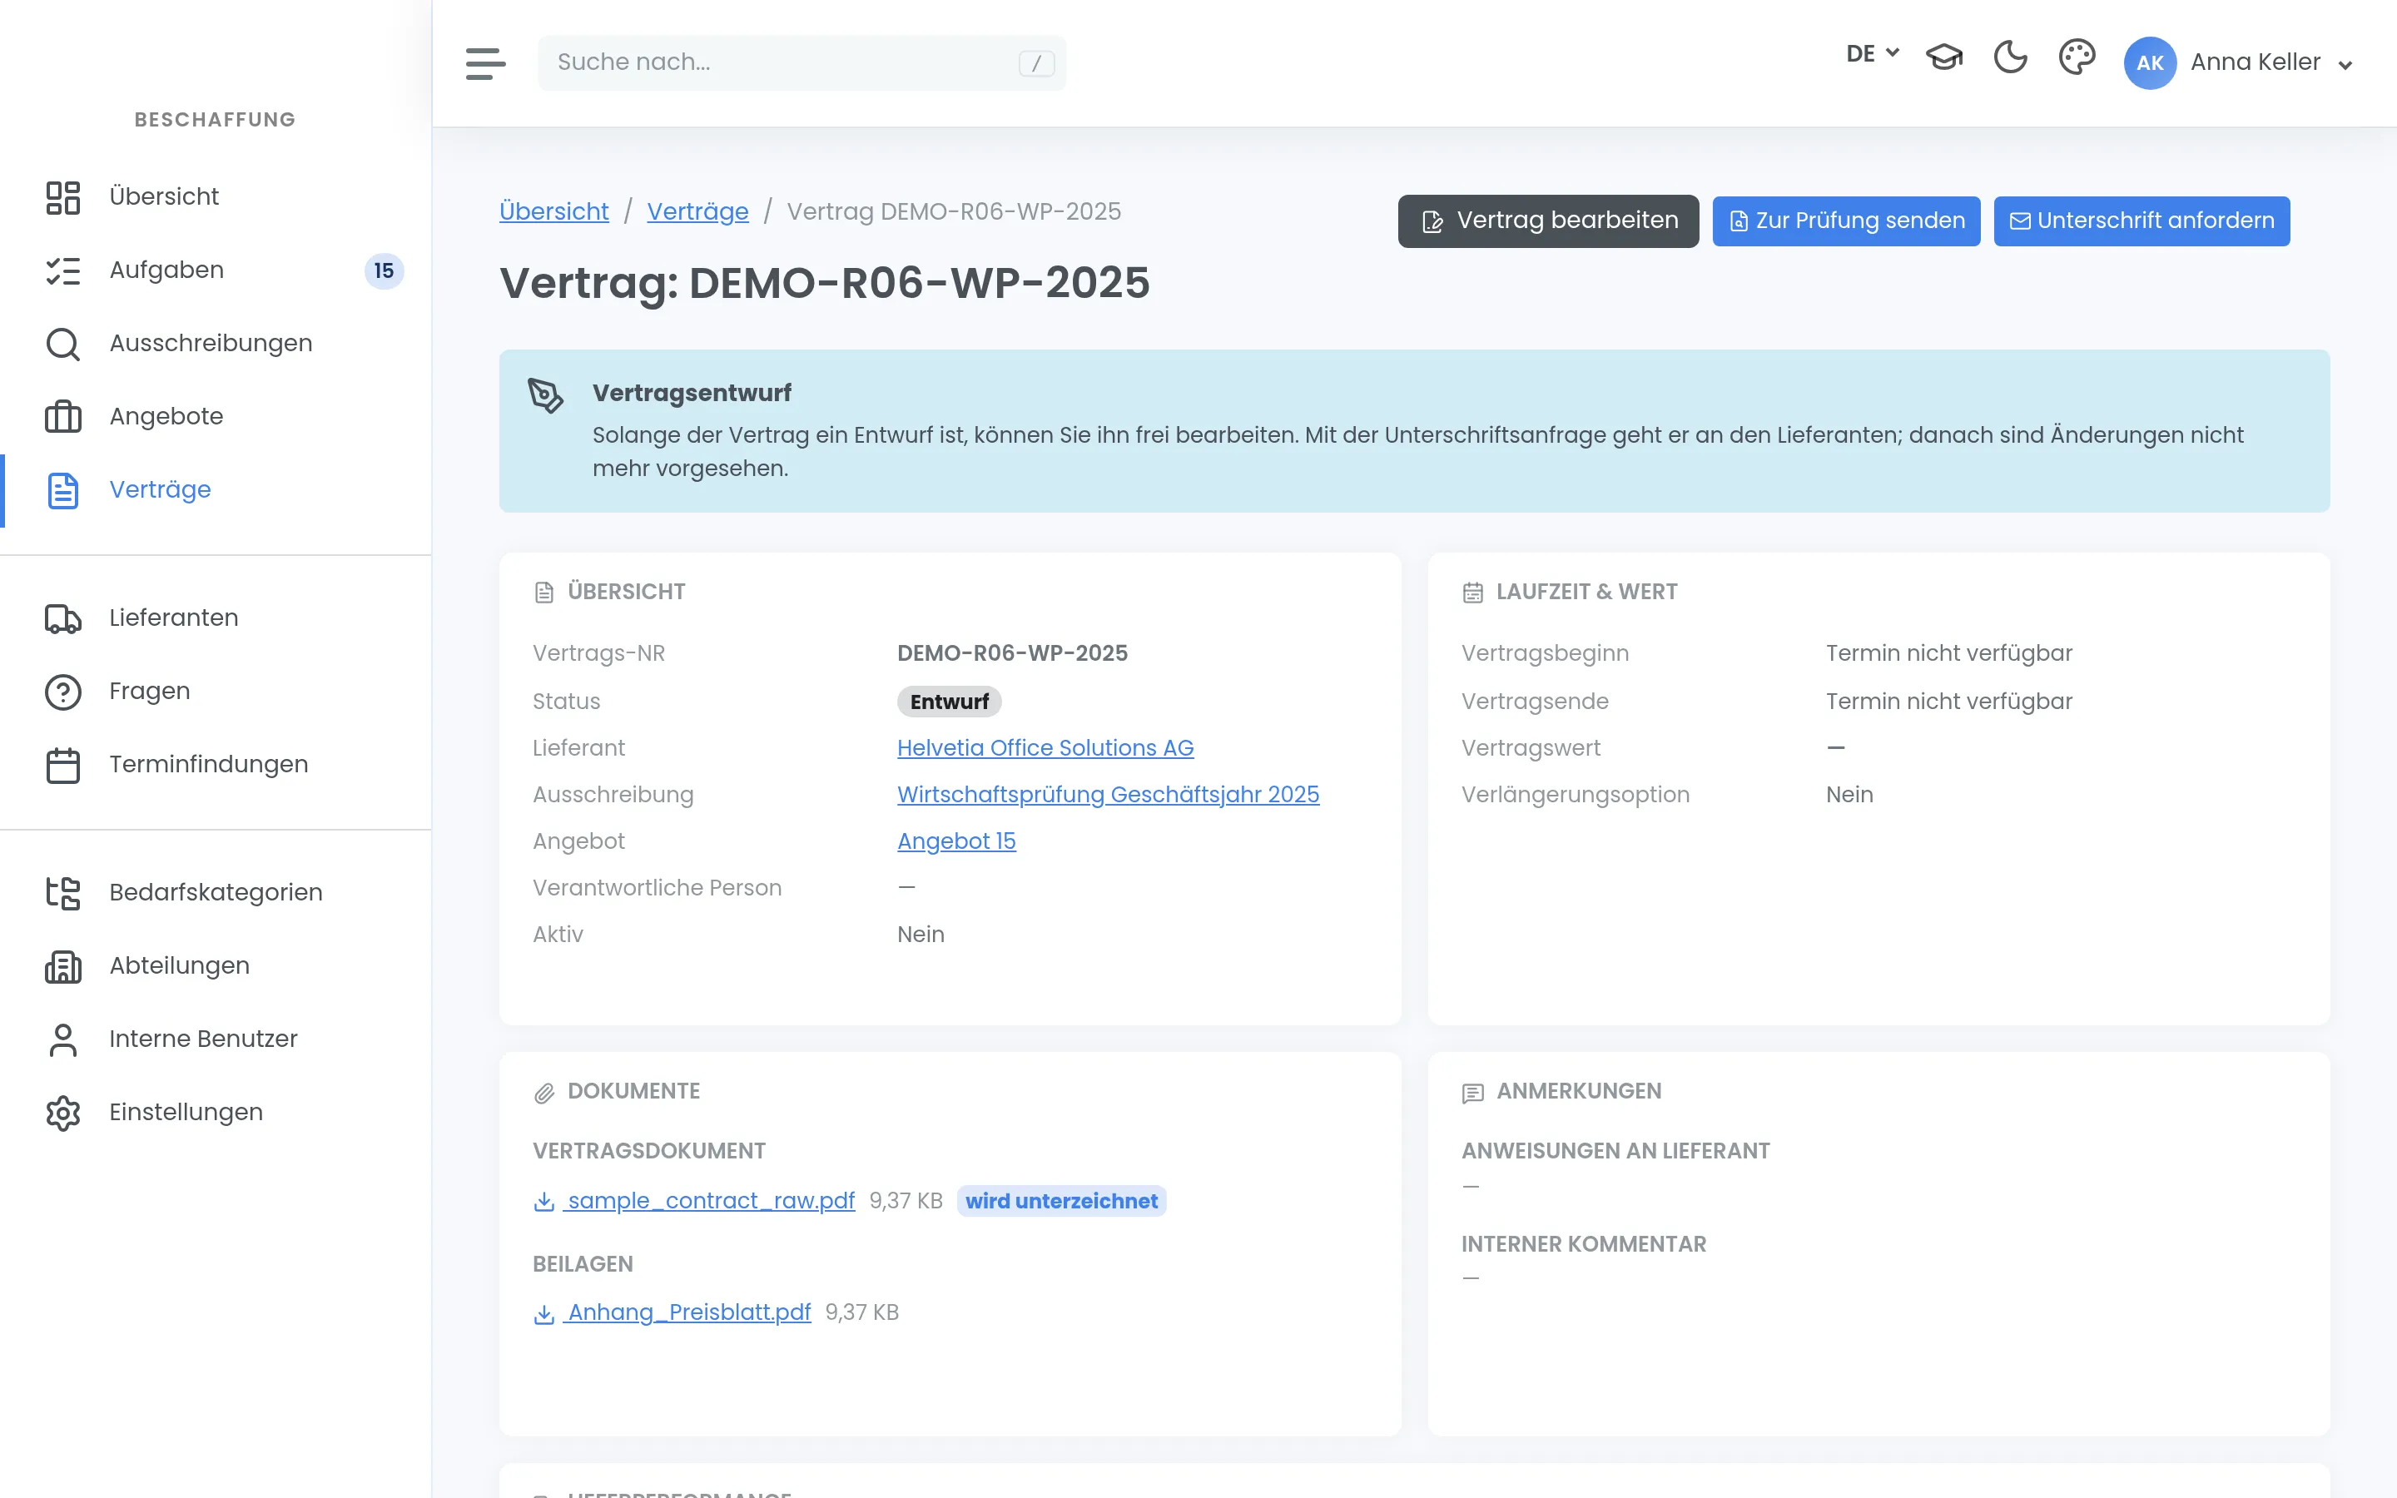The height and width of the screenshot is (1498, 2397).
Task: Click the Einstellungen gear icon
Action: coord(62,1112)
